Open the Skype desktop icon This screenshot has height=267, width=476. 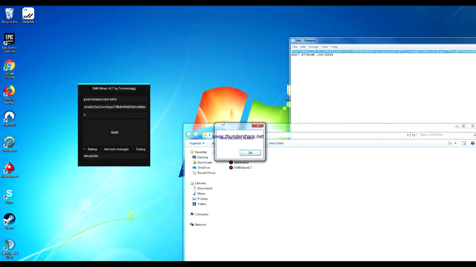(x=9, y=196)
